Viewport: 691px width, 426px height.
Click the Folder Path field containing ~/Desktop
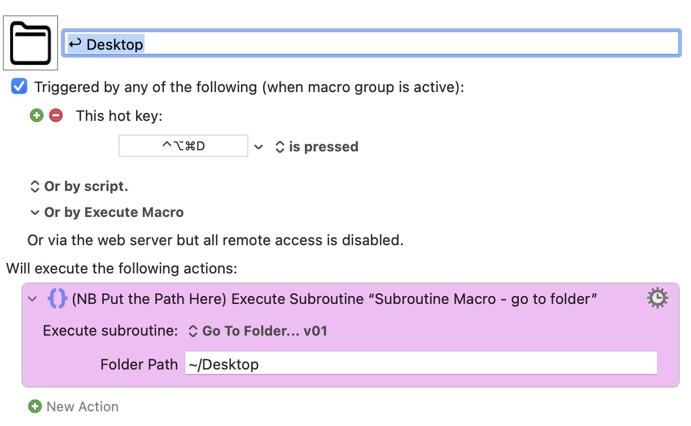(x=421, y=364)
